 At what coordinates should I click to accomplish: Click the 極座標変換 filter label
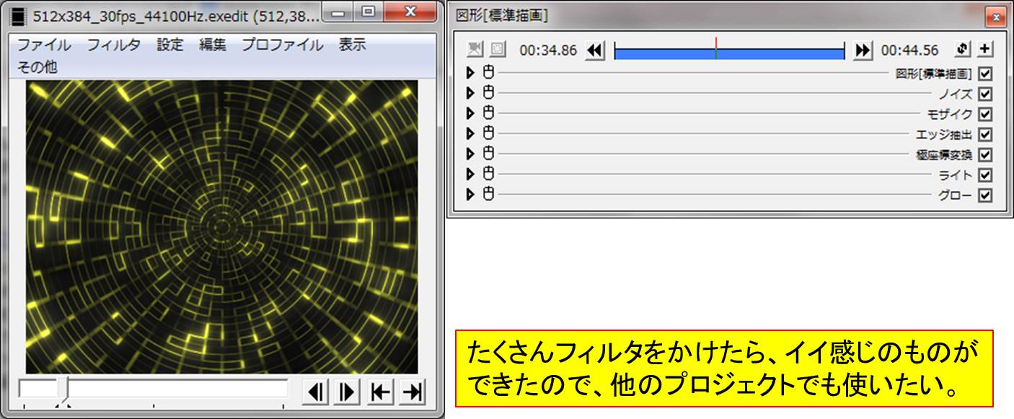click(x=945, y=154)
